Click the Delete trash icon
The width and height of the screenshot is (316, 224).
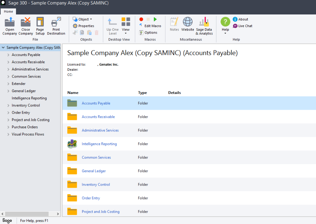pyautogui.click(x=97, y=33)
